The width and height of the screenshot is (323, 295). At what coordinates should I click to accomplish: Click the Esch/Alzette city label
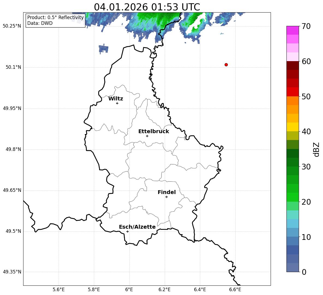137,227
